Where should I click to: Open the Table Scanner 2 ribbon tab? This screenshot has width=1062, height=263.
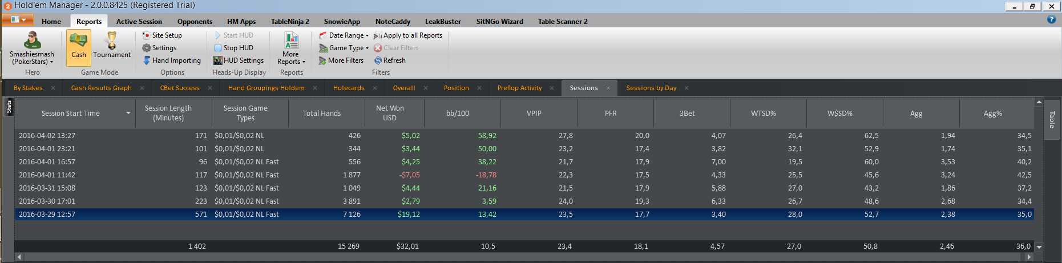(563, 22)
